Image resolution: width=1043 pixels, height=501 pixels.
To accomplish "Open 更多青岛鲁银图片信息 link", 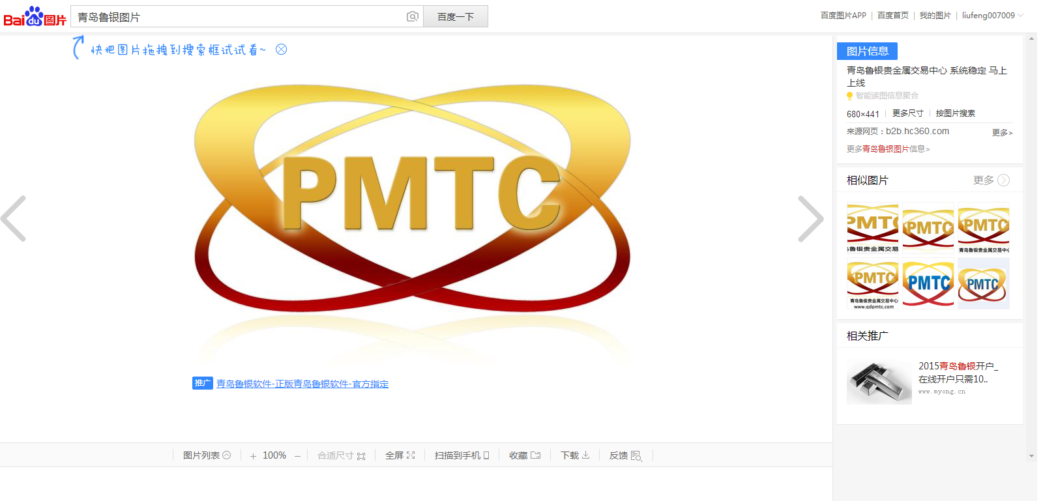I will click(888, 149).
